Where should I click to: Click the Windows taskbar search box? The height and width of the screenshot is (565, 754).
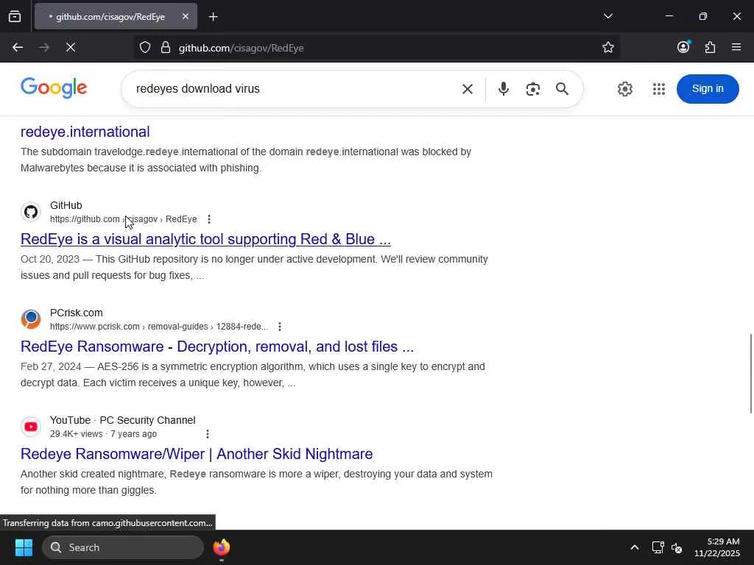point(123,547)
